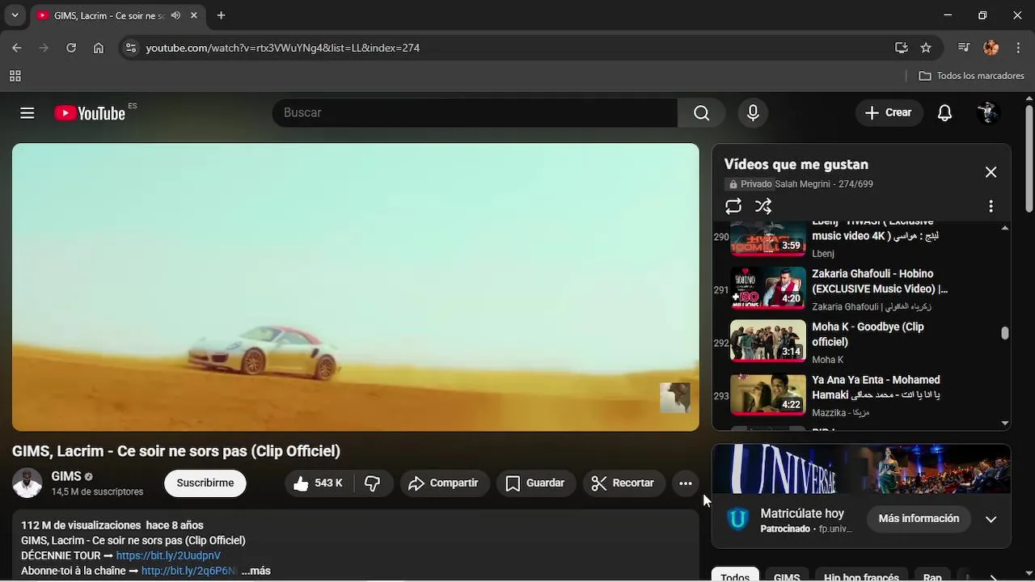View site information icon in address bar
The image size is (1035, 582).
pyautogui.click(x=131, y=48)
